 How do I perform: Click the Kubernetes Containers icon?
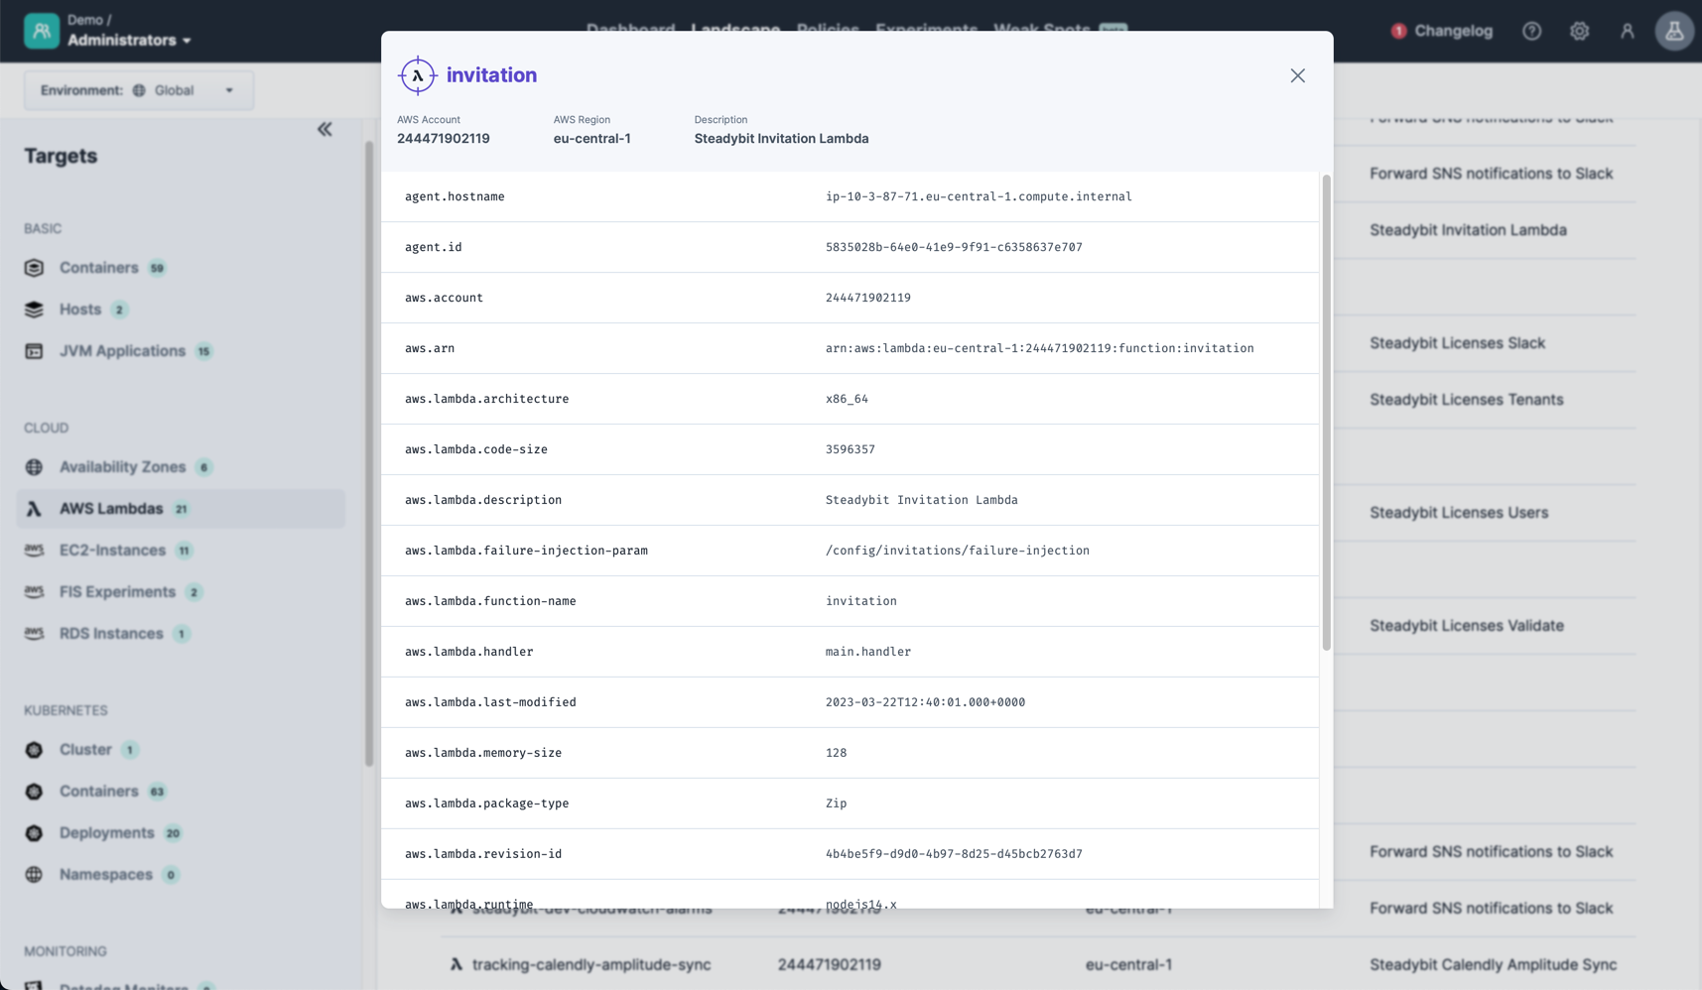tap(34, 792)
